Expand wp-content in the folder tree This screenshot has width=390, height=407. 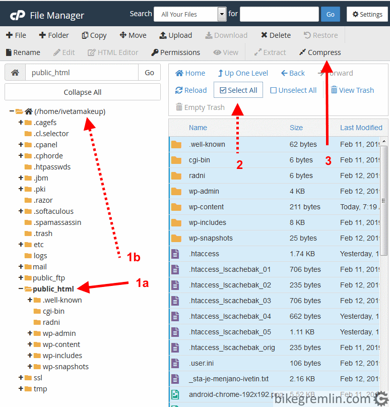click(30, 344)
